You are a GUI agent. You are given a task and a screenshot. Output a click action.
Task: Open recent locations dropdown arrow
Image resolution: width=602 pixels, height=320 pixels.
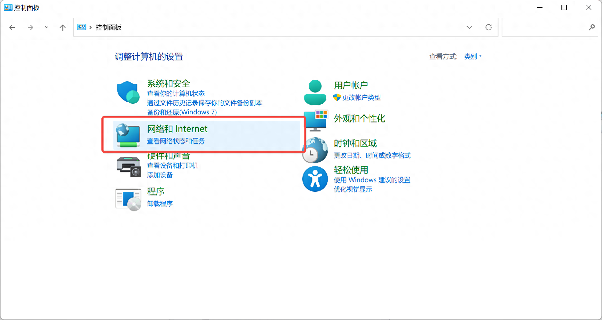[47, 27]
